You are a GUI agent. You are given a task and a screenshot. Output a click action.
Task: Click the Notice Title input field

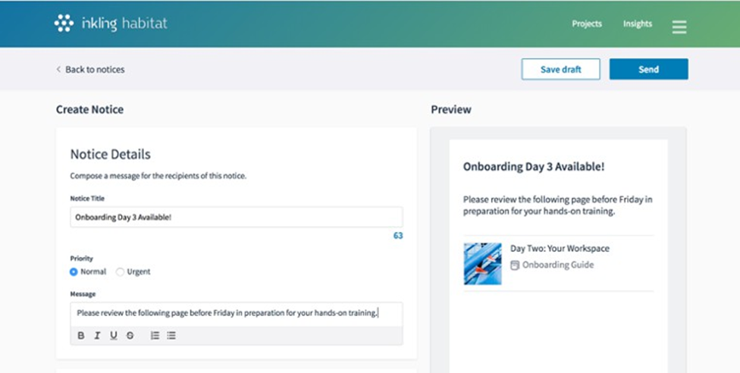coord(236,217)
